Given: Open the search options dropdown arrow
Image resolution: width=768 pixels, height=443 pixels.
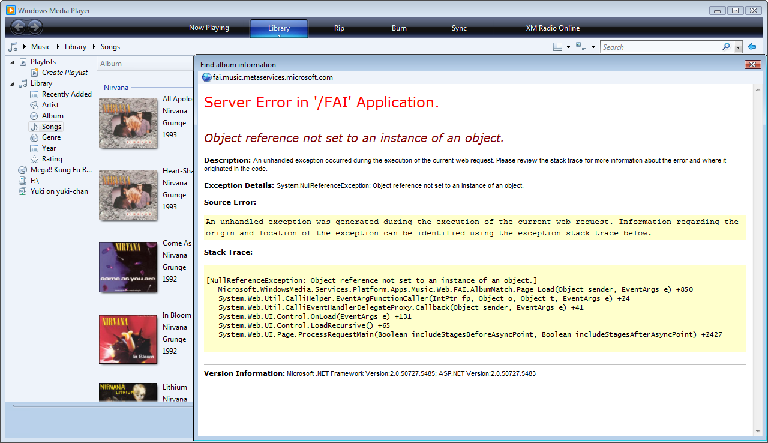Looking at the screenshot, I should pyautogui.click(x=738, y=47).
